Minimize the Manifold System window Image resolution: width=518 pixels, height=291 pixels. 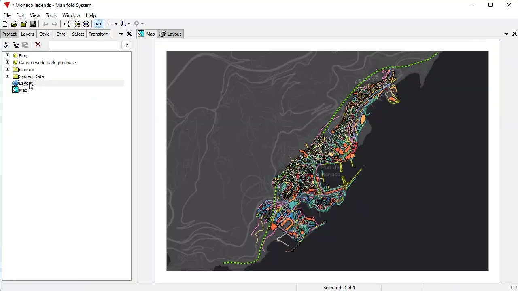pyautogui.click(x=472, y=5)
